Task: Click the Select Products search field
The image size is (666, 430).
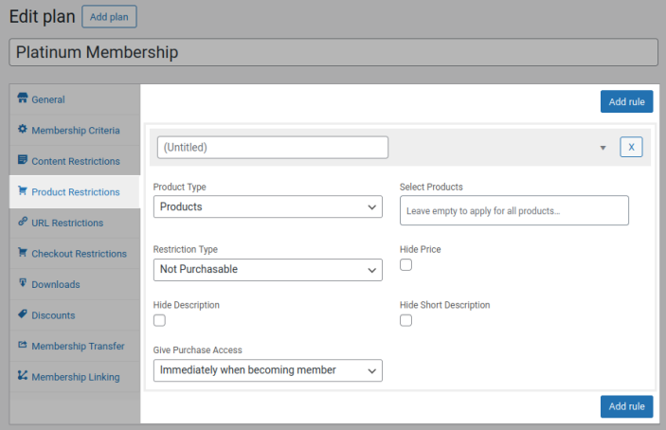Action: coord(514,210)
